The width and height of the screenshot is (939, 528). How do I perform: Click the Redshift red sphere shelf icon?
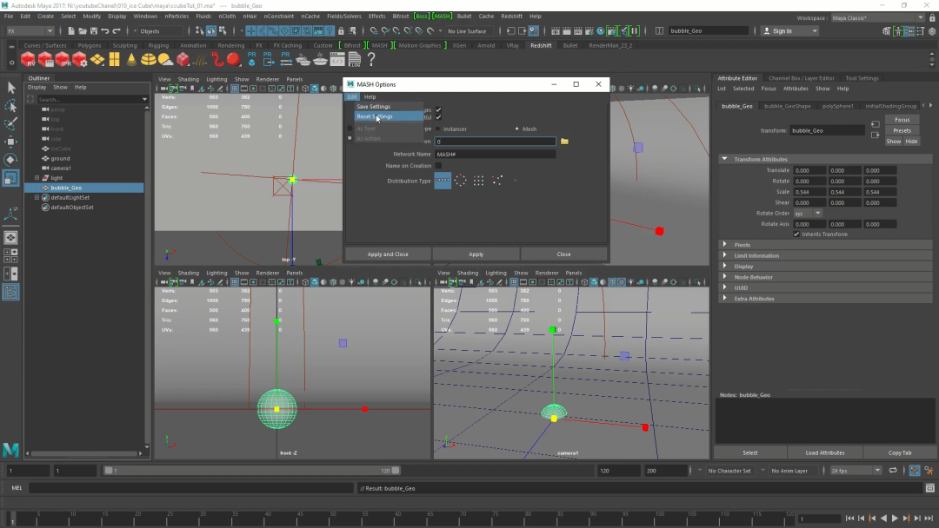click(x=233, y=60)
